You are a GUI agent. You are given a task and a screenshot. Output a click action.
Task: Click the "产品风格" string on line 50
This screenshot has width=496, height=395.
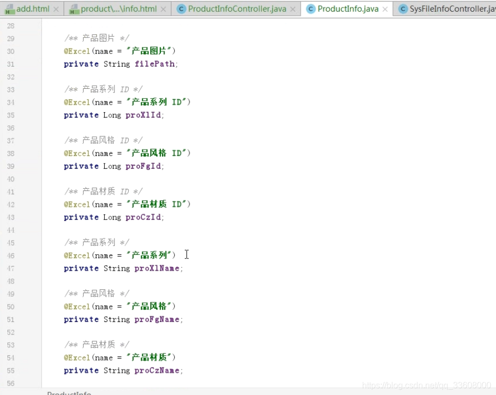tap(149, 307)
